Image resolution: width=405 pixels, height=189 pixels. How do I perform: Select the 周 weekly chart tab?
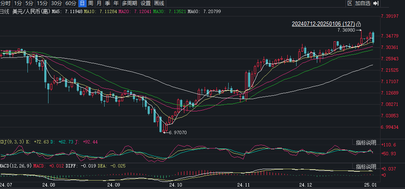click(90, 3)
